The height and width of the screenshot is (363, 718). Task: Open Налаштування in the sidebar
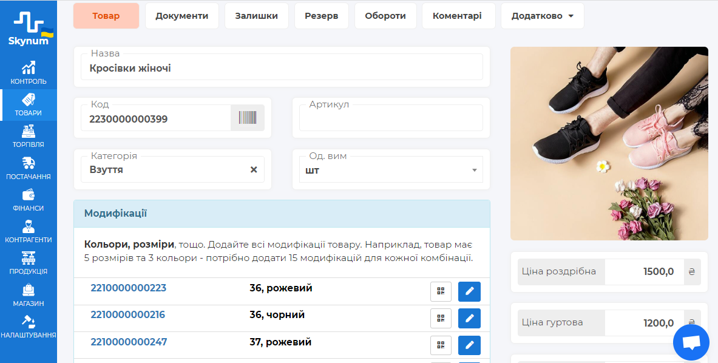click(x=29, y=327)
